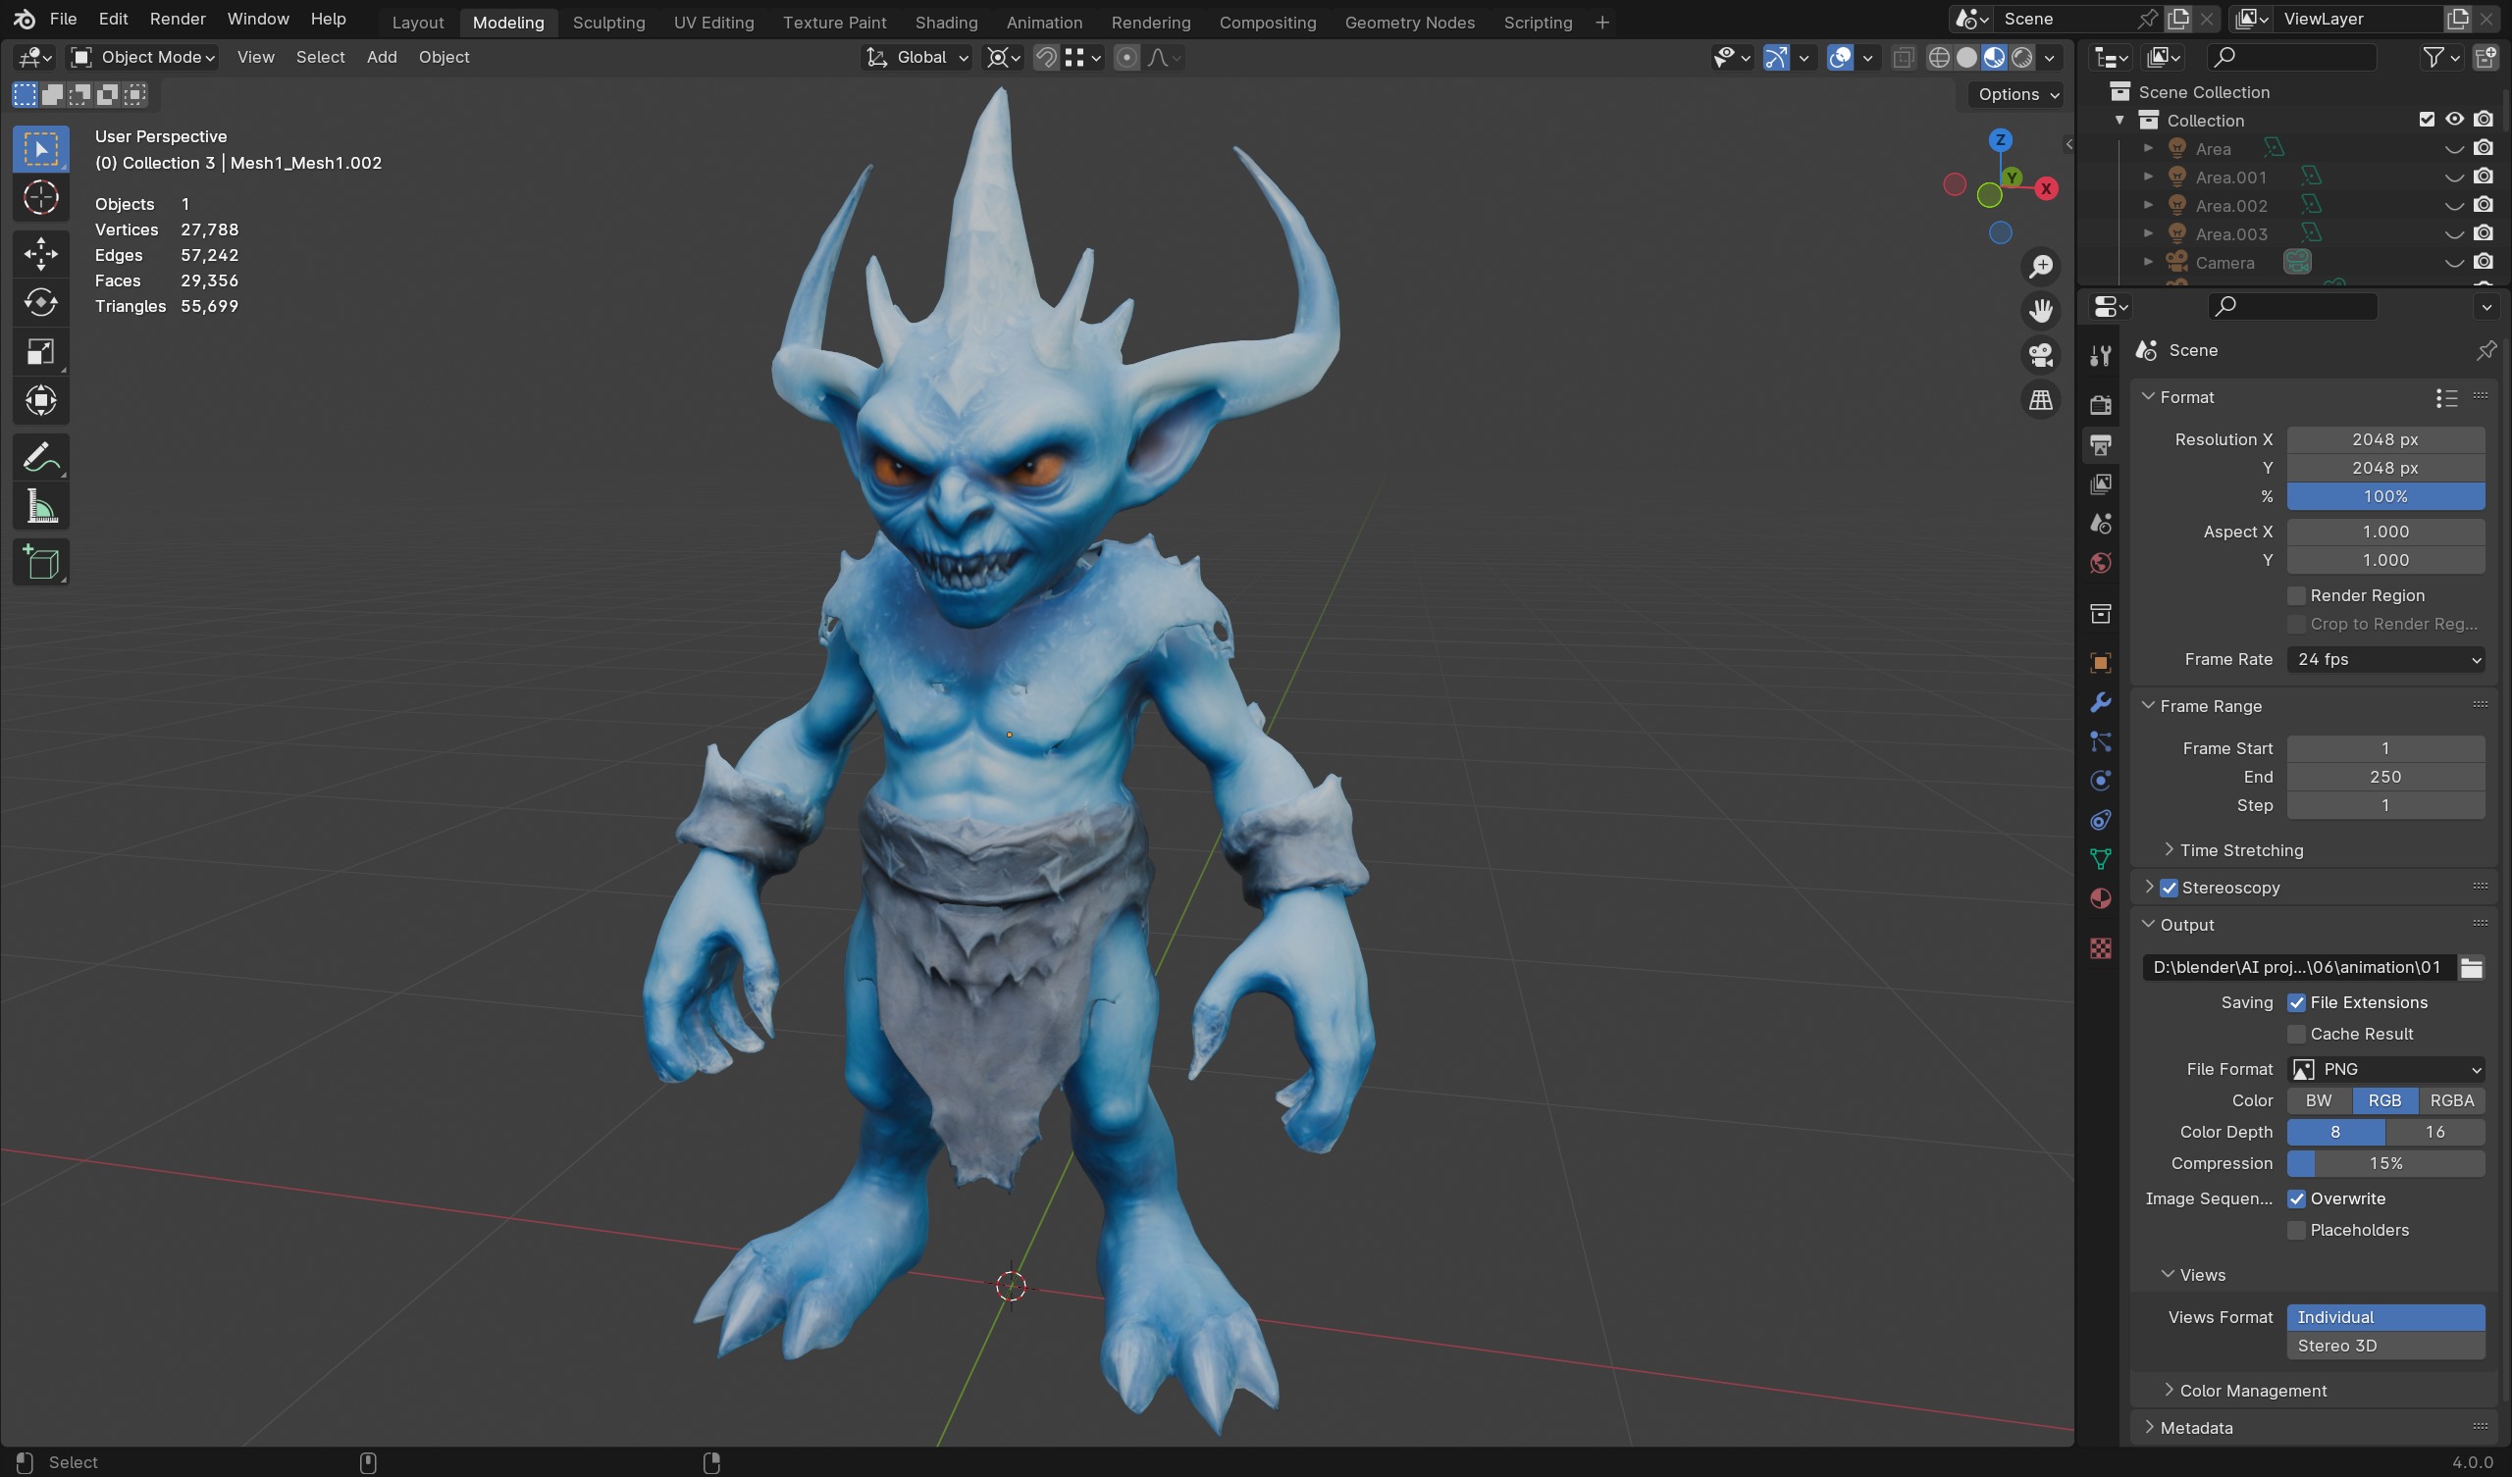Disable the Stereoscopy checkbox
Image resolution: width=2512 pixels, height=1477 pixels.
coord(2170,888)
